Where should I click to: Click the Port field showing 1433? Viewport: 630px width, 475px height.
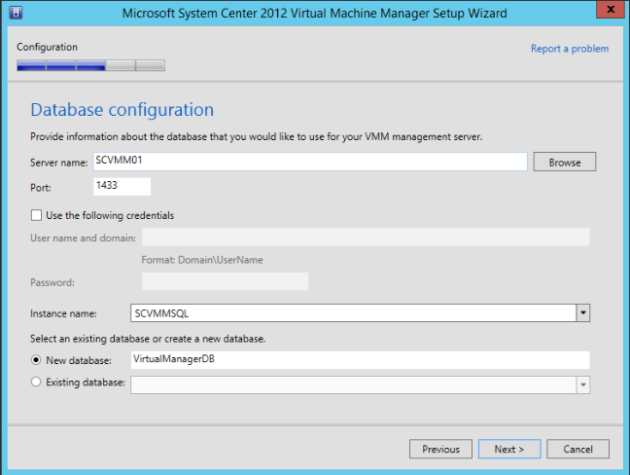122,186
